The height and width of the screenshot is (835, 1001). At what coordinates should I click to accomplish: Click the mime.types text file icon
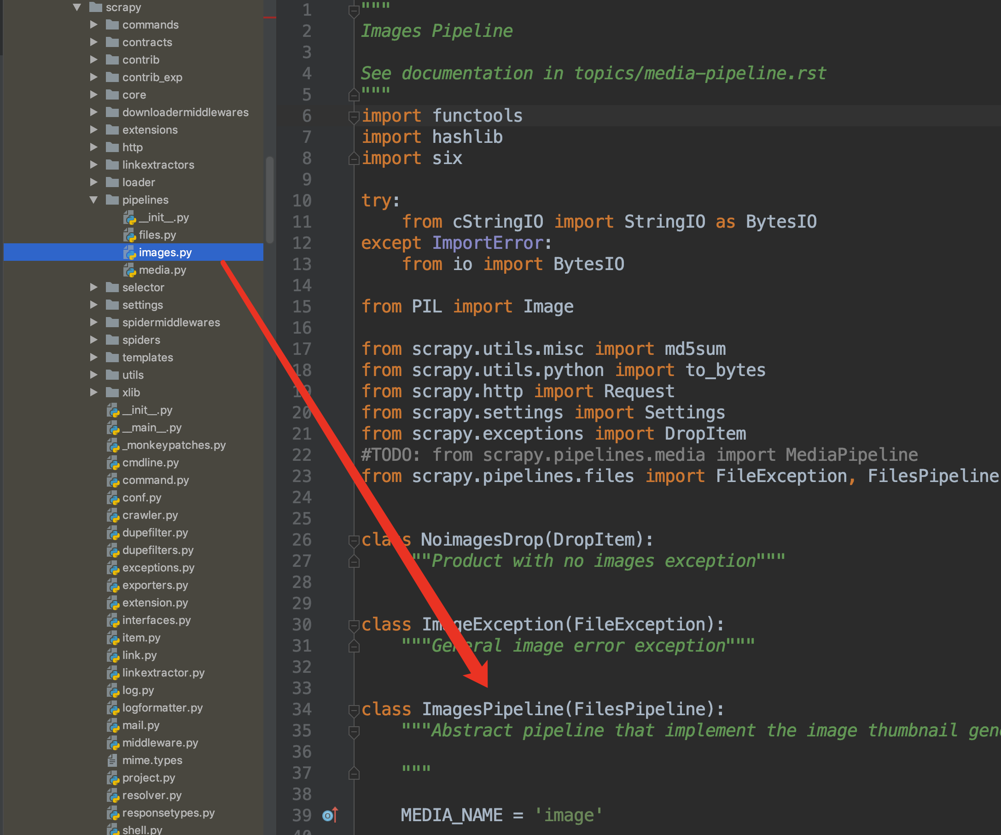(x=112, y=760)
